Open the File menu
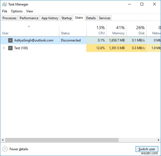 5,11
